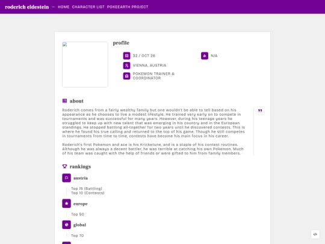Open the CHARACTER LIST nav link
Image resolution: width=325 pixels, height=244 pixels.
tap(88, 7)
